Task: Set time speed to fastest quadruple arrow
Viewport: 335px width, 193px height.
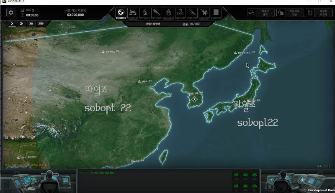Action: 41,24
